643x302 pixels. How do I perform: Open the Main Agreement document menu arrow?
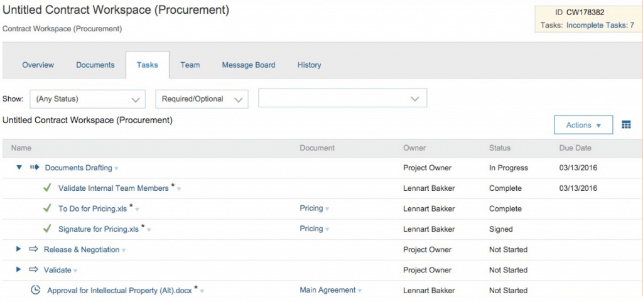[360, 291]
